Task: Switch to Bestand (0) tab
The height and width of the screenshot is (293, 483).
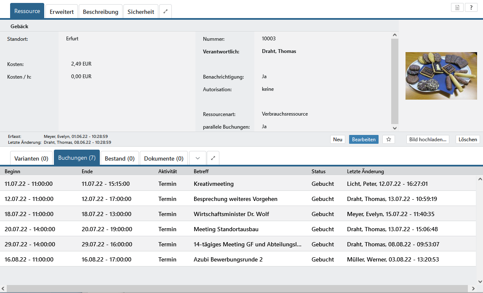Action: click(x=120, y=158)
